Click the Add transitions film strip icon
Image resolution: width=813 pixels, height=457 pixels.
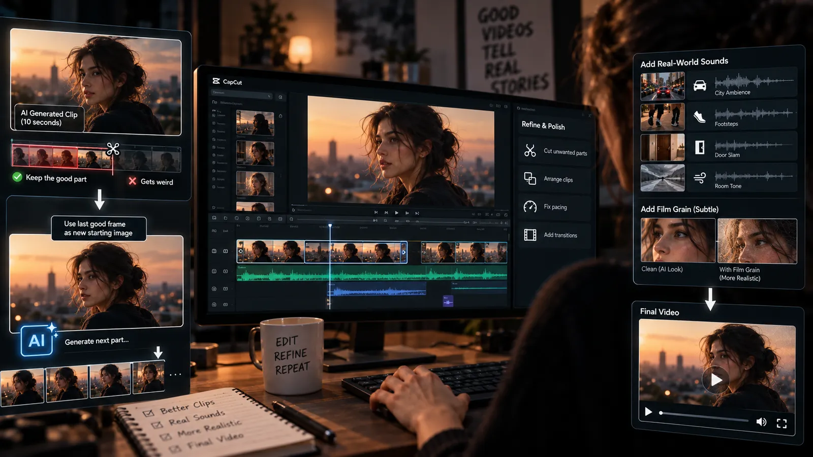(530, 235)
